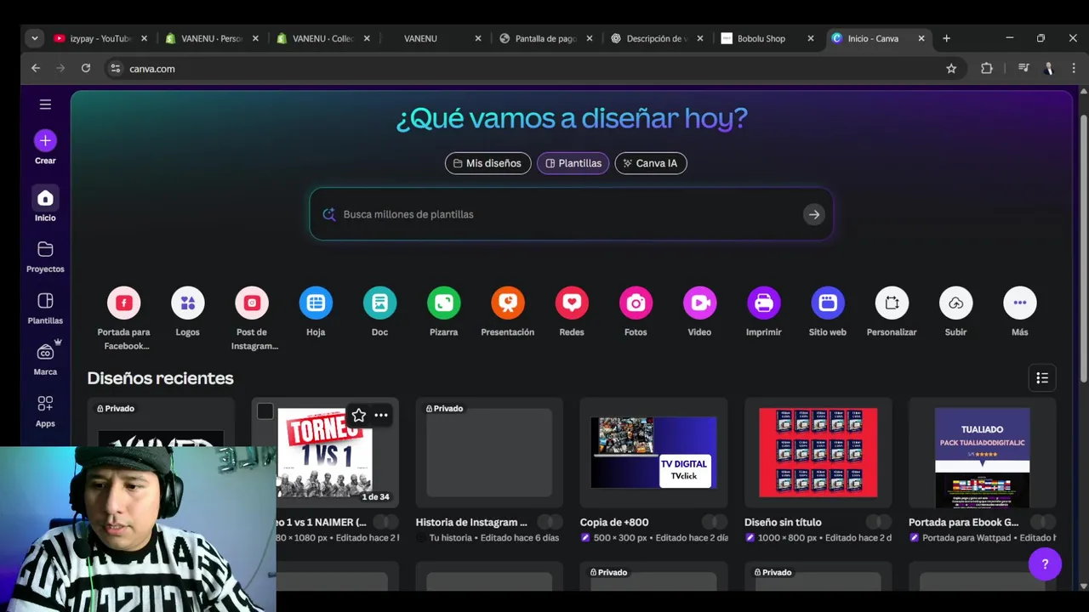The image size is (1089, 612).
Task: Open Plantillas in the sidebar
Action: click(45, 309)
